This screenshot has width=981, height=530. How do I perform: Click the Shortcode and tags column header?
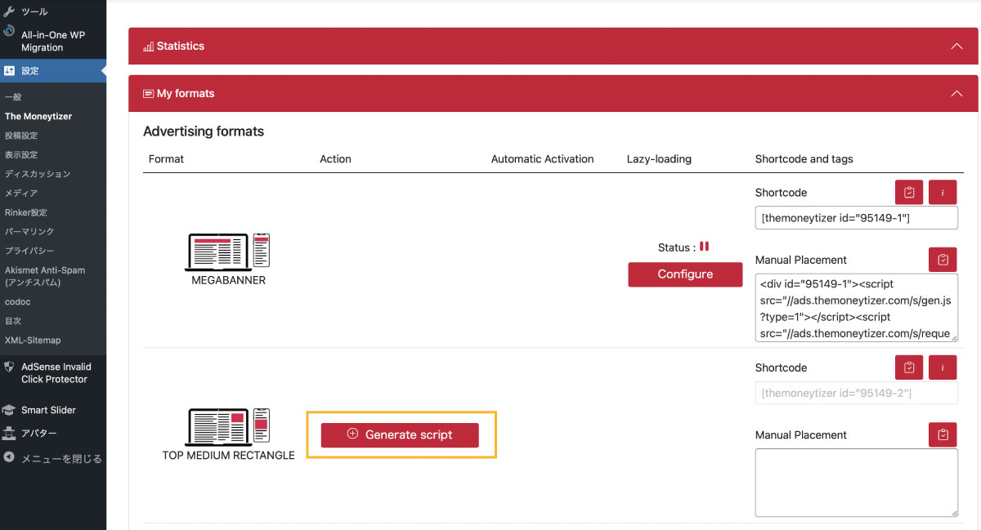[804, 159]
